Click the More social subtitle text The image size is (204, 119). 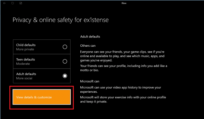[24, 78]
